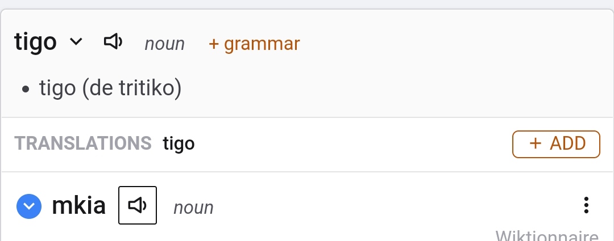Click the noun label beside mkia
This screenshot has width=614, height=241.
193,208
